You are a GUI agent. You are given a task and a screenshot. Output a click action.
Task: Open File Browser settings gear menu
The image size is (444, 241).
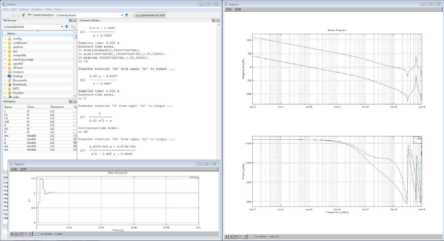[73, 27]
